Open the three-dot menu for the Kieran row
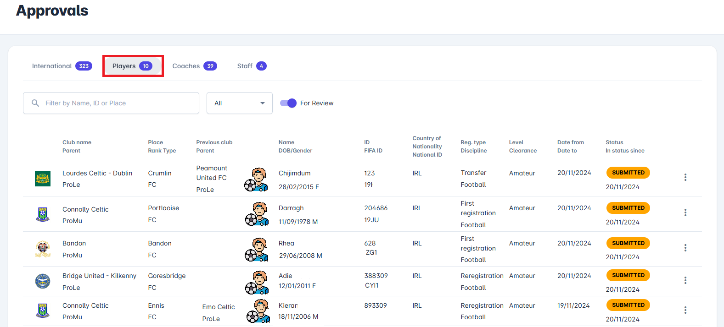724x327 pixels. point(685,310)
